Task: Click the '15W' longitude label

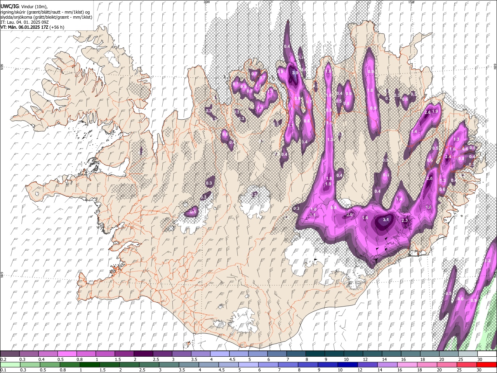Action: click(411, 2)
